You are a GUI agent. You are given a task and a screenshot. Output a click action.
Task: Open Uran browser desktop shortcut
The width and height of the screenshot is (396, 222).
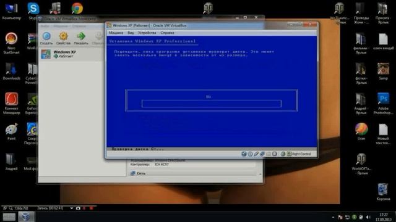tap(361, 131)
